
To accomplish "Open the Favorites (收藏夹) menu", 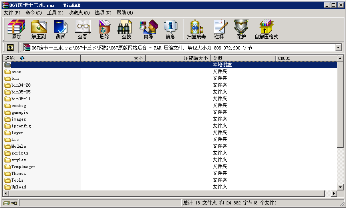I will pos(79,13).
